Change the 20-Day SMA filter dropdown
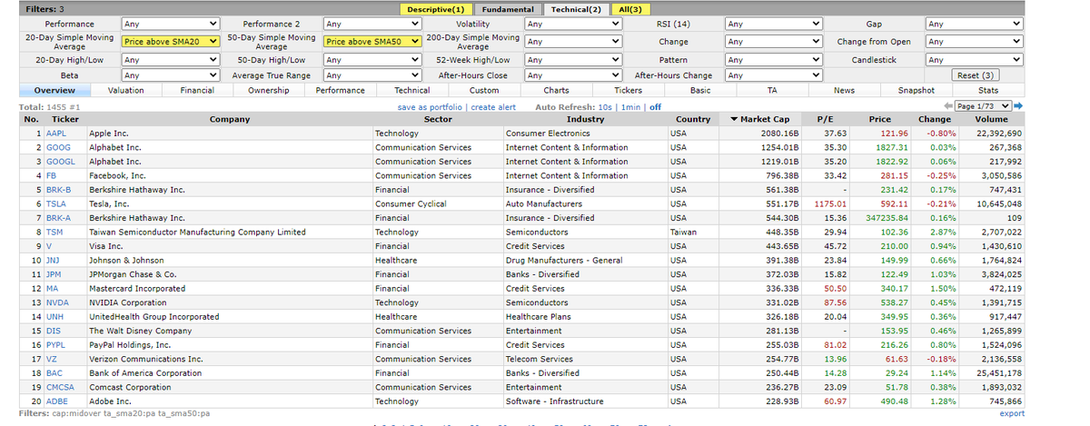The image size is (1090, 426). point(171,42)
